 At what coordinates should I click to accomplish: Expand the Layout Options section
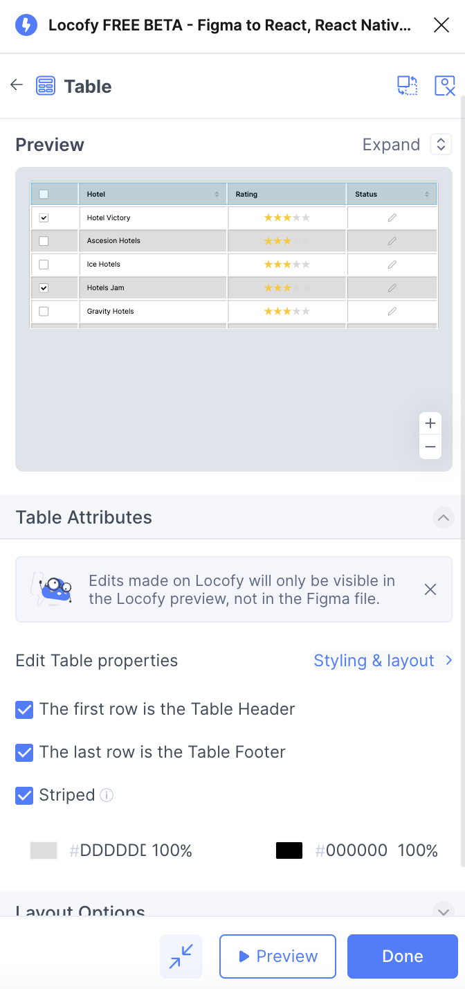tap(444, 911)
